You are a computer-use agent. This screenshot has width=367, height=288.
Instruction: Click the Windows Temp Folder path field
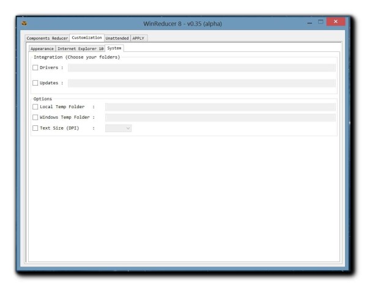pos(220,117)
